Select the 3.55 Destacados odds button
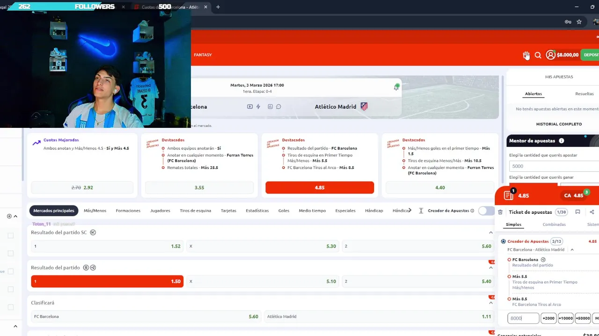The width and height of the screenshot is (599, 336). [x=199, y=188]
